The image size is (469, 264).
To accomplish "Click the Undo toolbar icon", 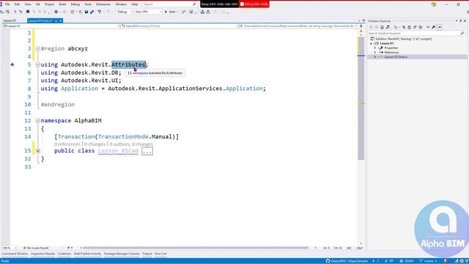I will [100, 12].
